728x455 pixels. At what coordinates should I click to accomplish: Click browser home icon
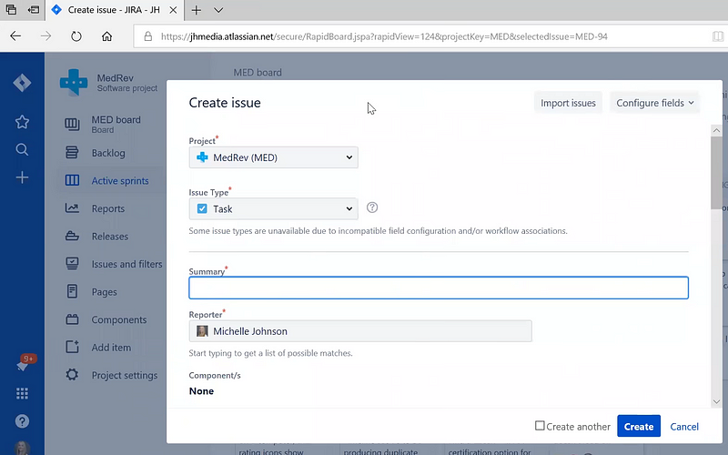pyautogui.click(x=106, y=36)
